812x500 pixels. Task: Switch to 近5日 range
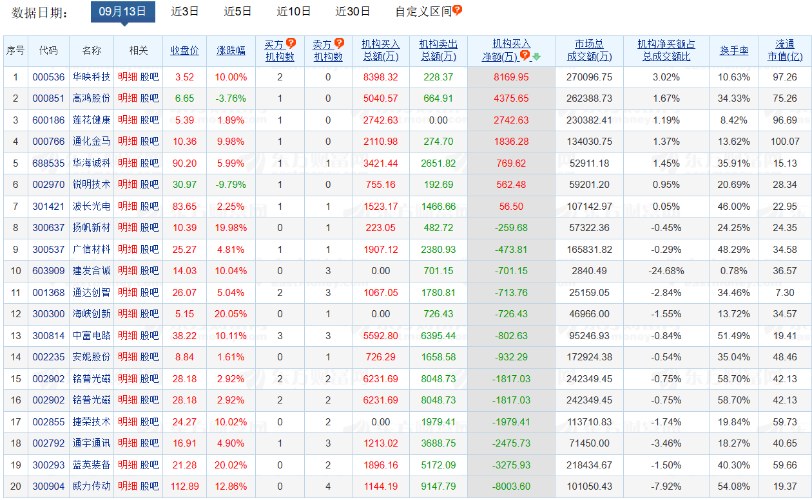coord(238,11)
